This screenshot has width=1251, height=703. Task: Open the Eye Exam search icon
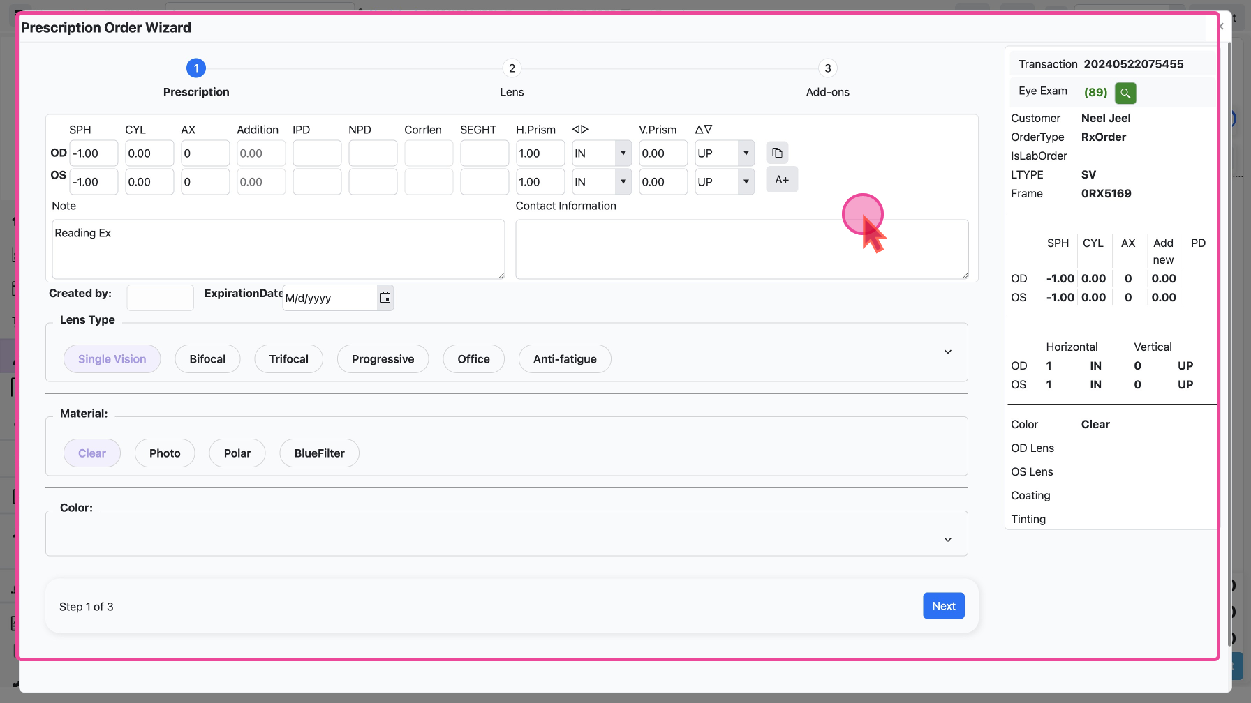(1125, 93)
